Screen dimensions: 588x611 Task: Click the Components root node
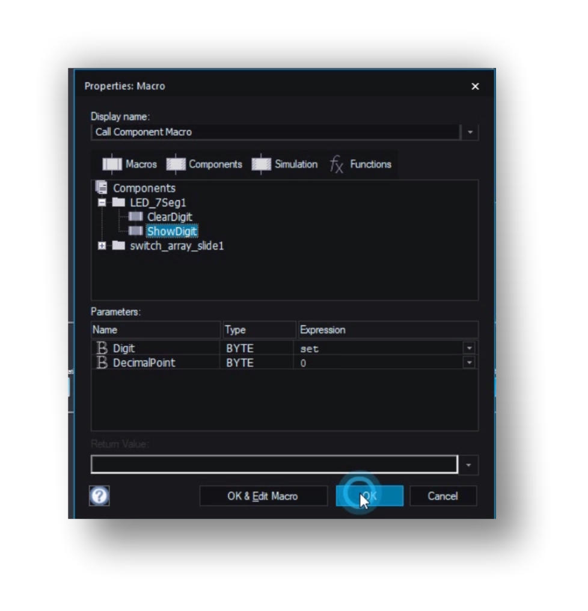(x=144, y=188)
